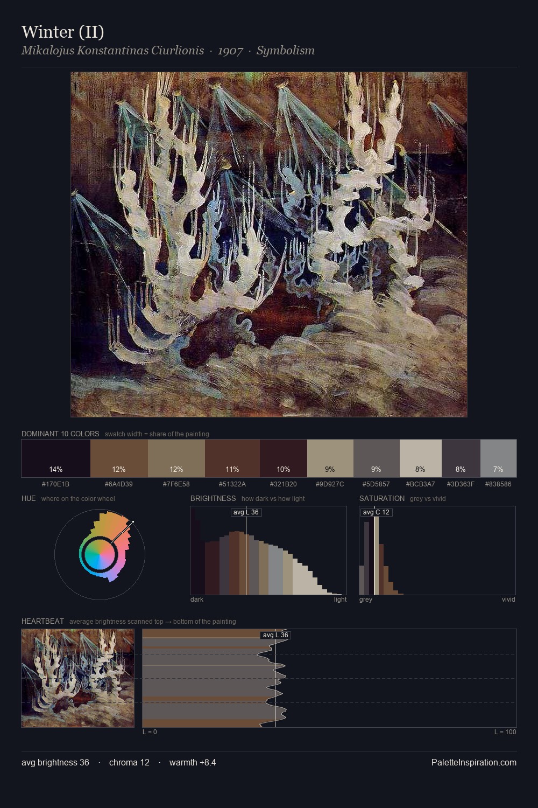Click the 'light' brightness axis label
Screen dimensions: 538x808
coord(341,599)
